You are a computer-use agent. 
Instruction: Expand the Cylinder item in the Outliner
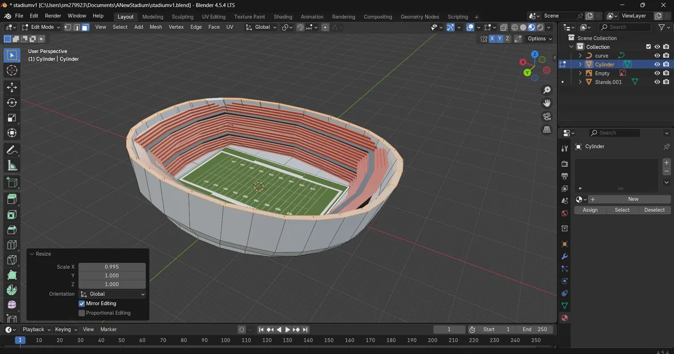pyautogui.click(x=579, y=64)
